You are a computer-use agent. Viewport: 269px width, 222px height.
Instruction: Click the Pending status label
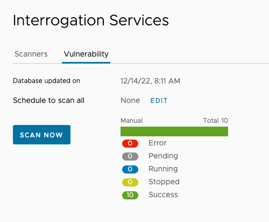[x=163, y=156]
